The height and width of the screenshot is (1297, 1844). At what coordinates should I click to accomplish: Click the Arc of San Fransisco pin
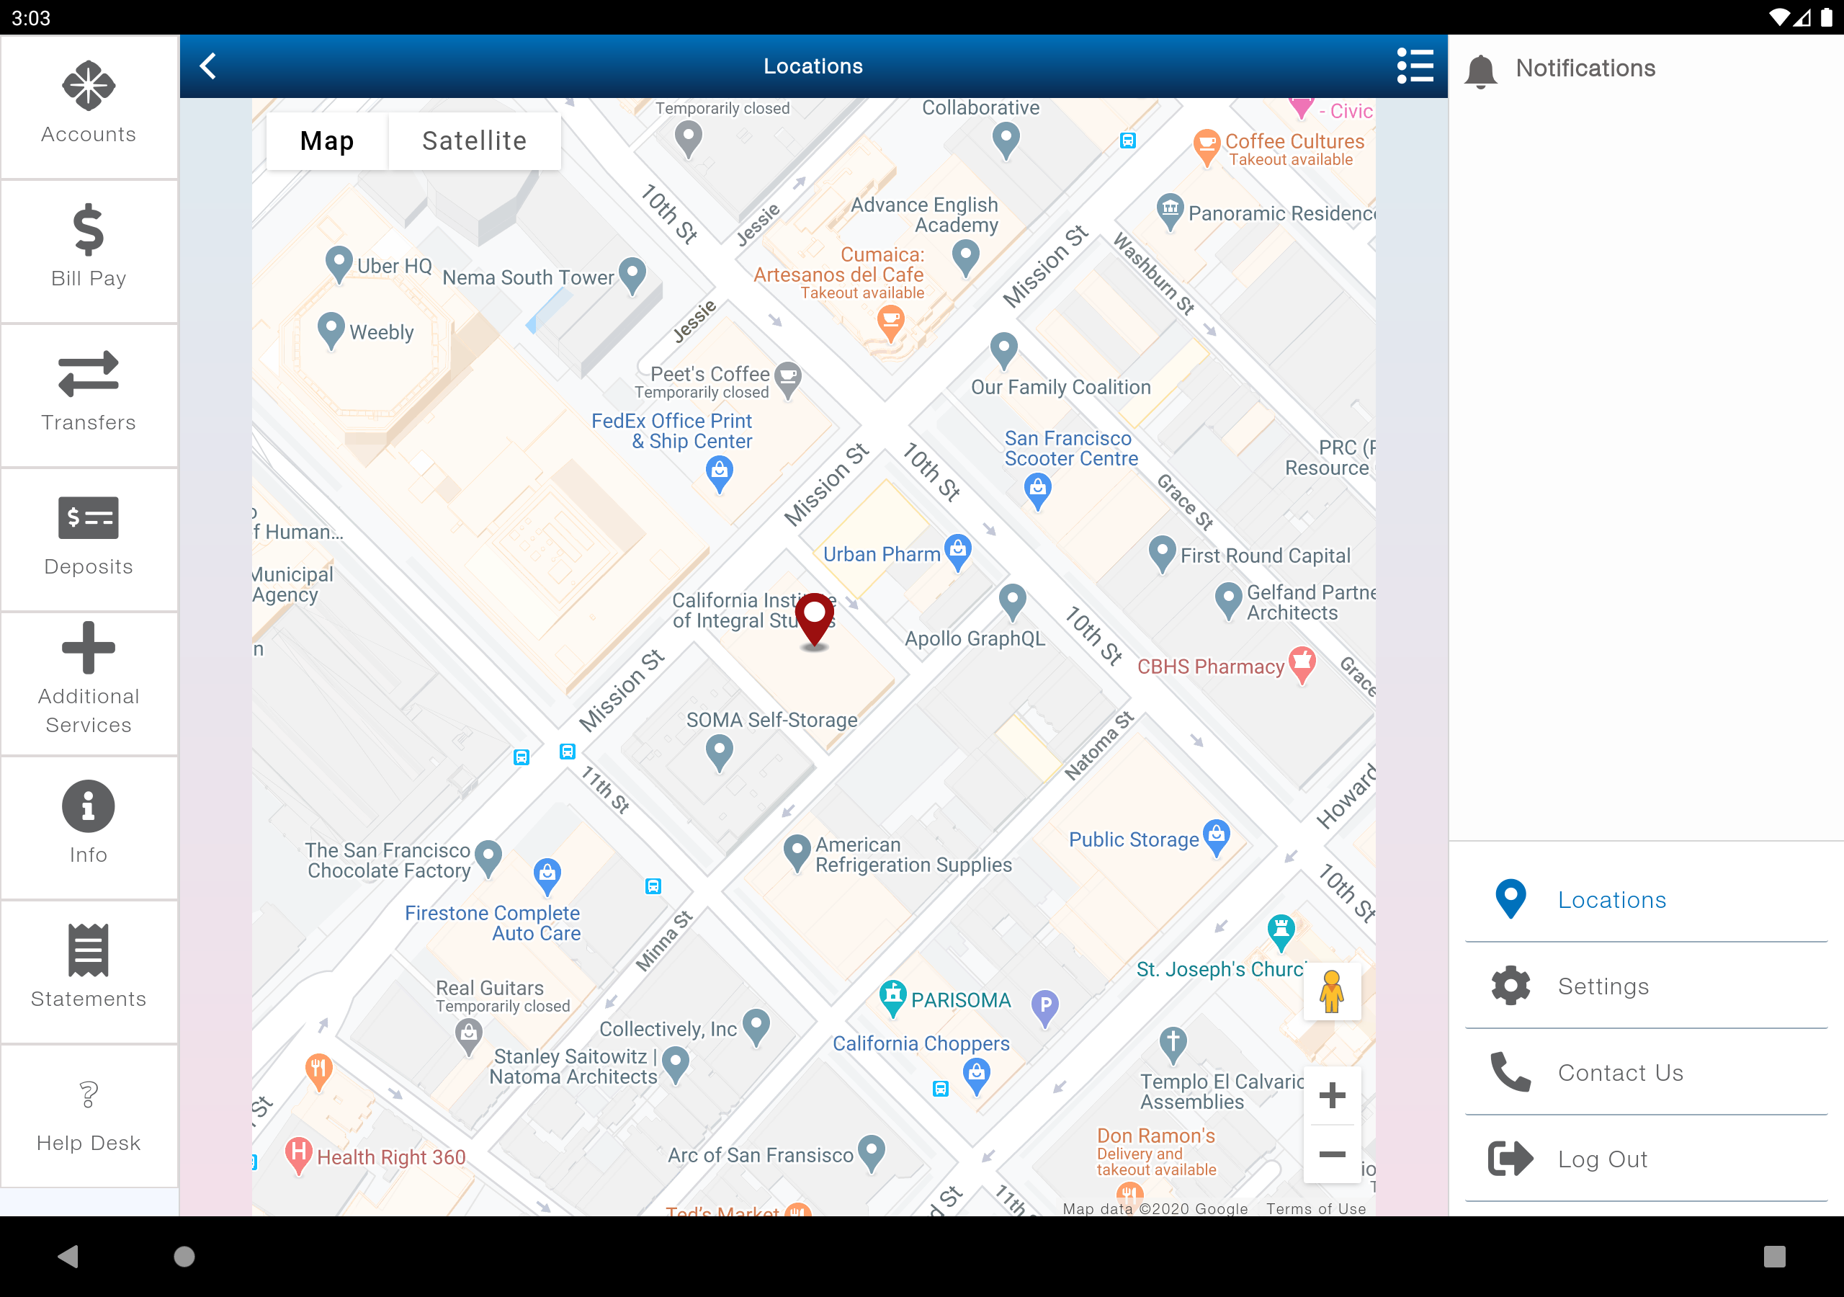point(872,1153)
